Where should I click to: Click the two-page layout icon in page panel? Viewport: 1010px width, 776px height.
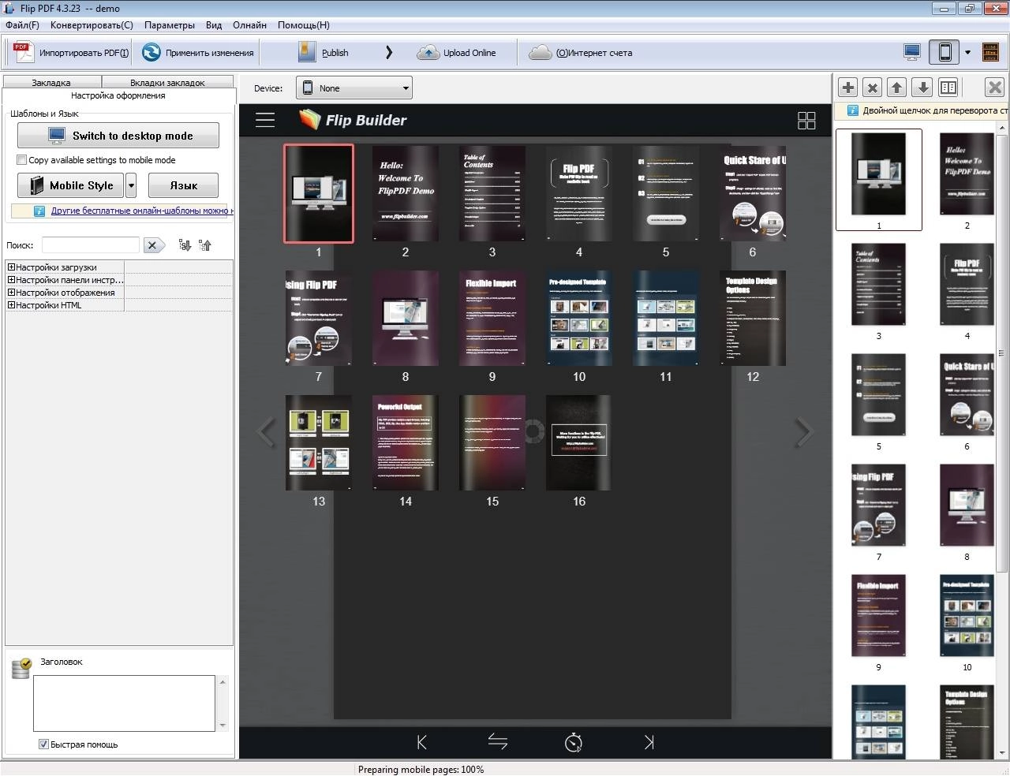pyautogui.click(x=948, y=88)
